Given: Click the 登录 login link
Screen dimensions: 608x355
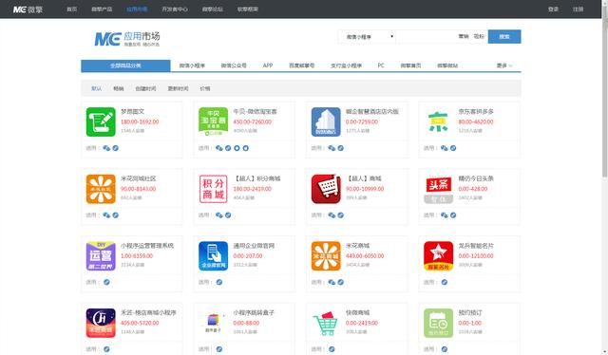Looking at the screenshot, I should click(x=553, y=9).
